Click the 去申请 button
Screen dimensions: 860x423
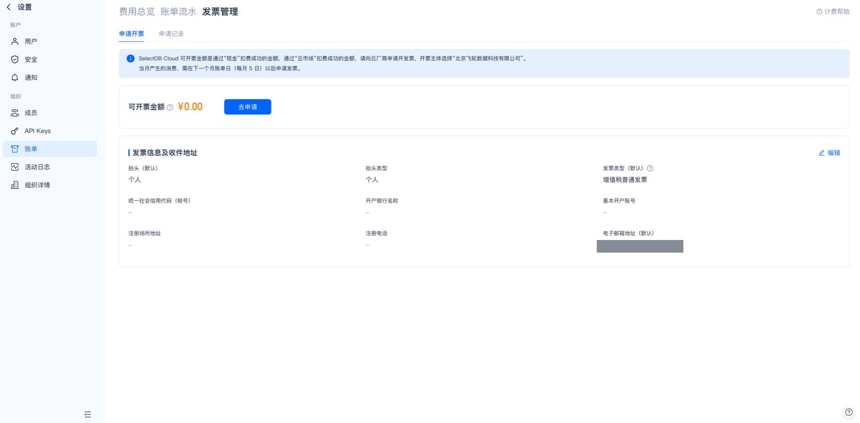tap(247, 107)
